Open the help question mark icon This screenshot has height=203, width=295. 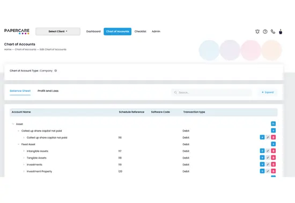pyautogui.click(x=265, y=32)
